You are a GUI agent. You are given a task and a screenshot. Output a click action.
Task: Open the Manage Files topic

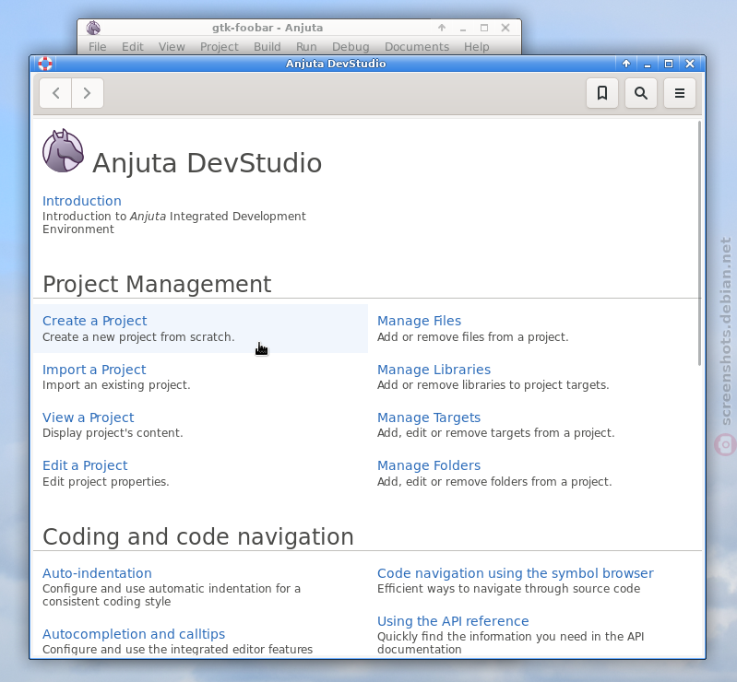point(420,321)
